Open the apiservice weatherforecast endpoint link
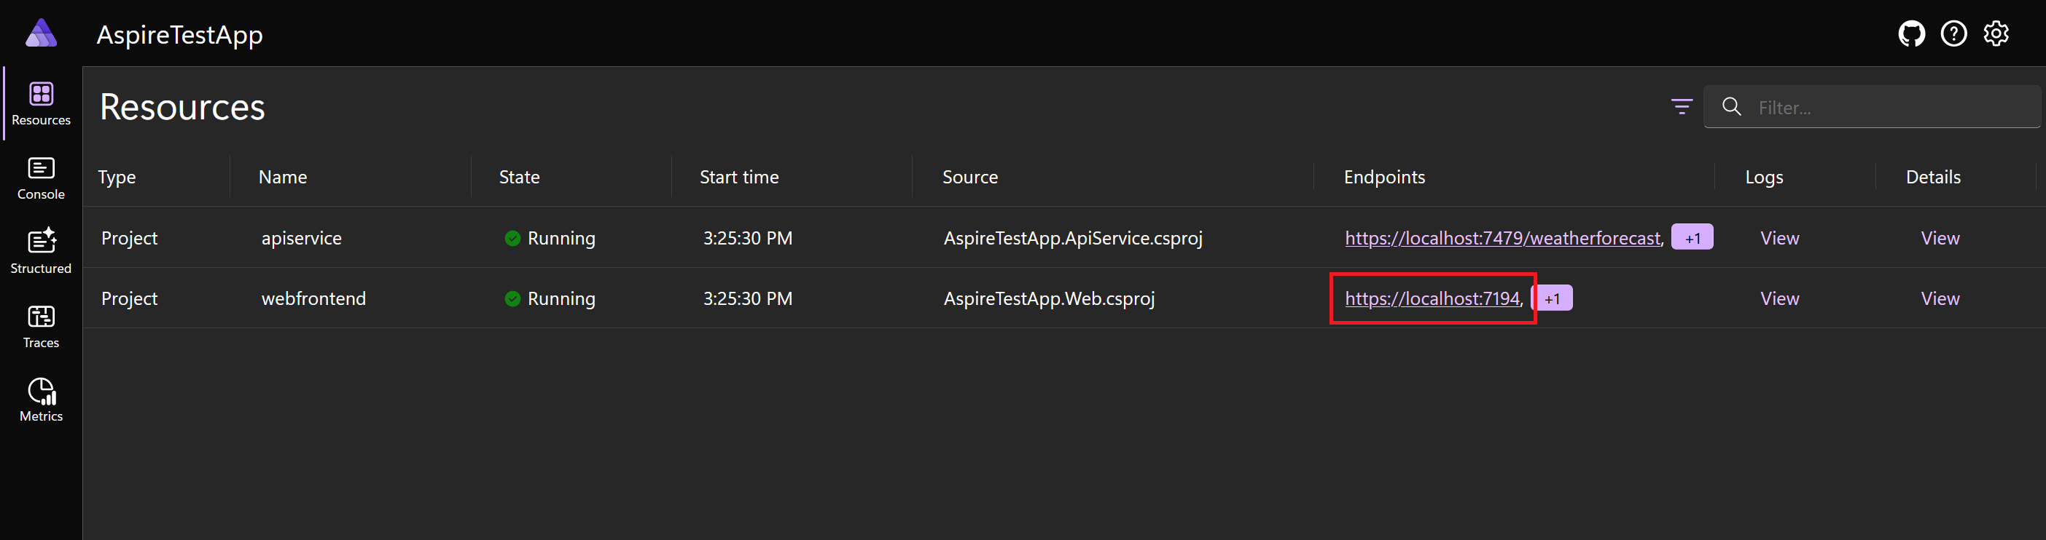The height and width of the screenshot is (540, 2046). coord(1502,238)
